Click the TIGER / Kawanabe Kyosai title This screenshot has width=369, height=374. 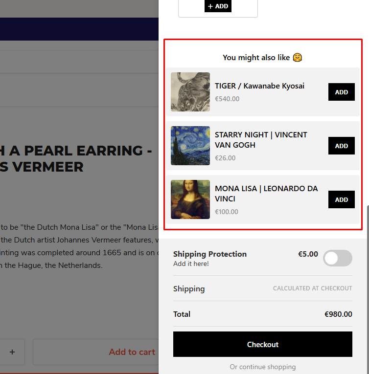259,86
